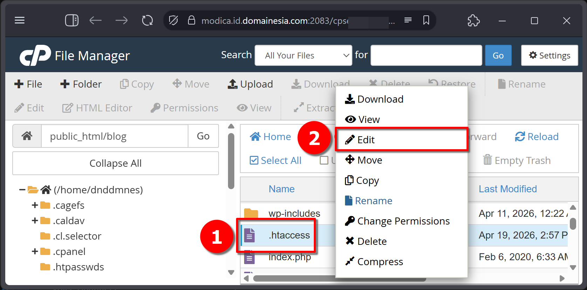The image size is (587, 290).
Task: Click the Home link in file pane
Action: coord(270,137)
